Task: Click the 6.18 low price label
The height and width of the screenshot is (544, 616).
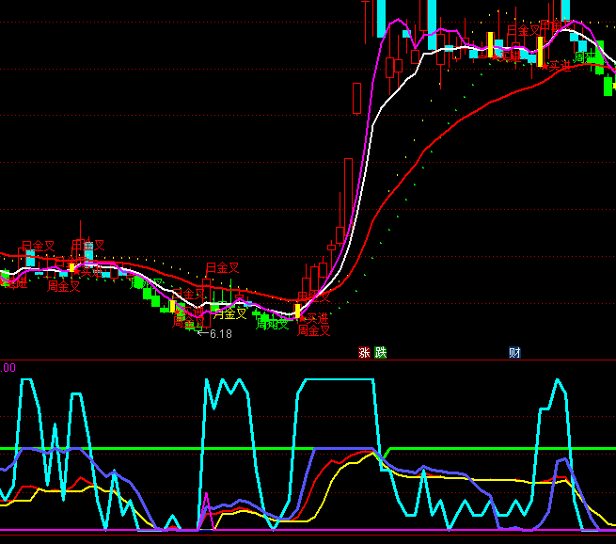Action: pos(219,334)
